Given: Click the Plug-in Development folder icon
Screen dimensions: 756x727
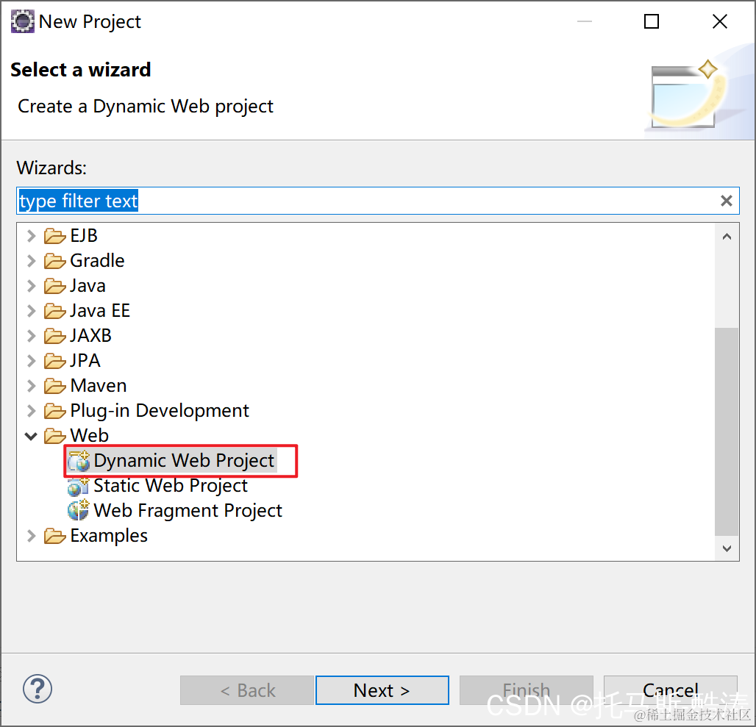Looking at the screenshot, I should (54, 411).
